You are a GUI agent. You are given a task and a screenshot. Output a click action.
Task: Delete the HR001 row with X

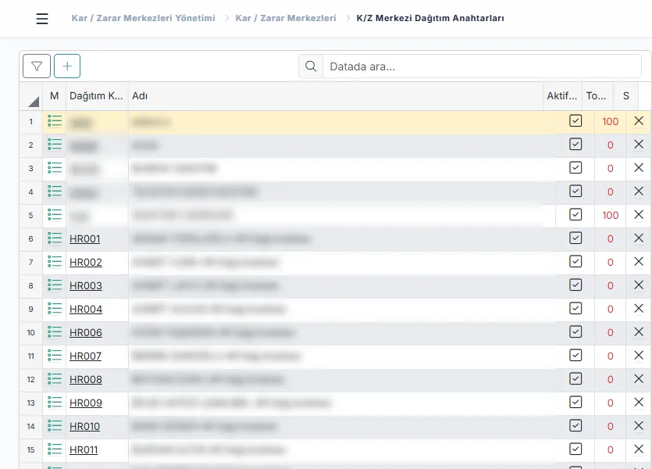(x=639, y=238)
